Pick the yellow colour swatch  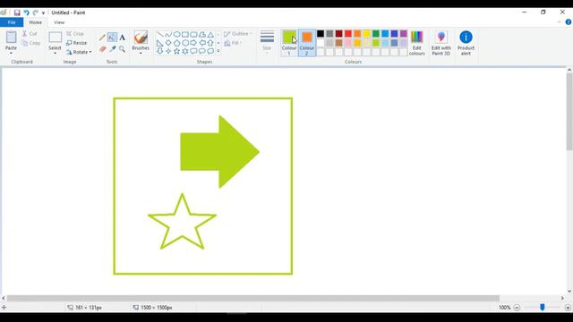pos(366,34)
